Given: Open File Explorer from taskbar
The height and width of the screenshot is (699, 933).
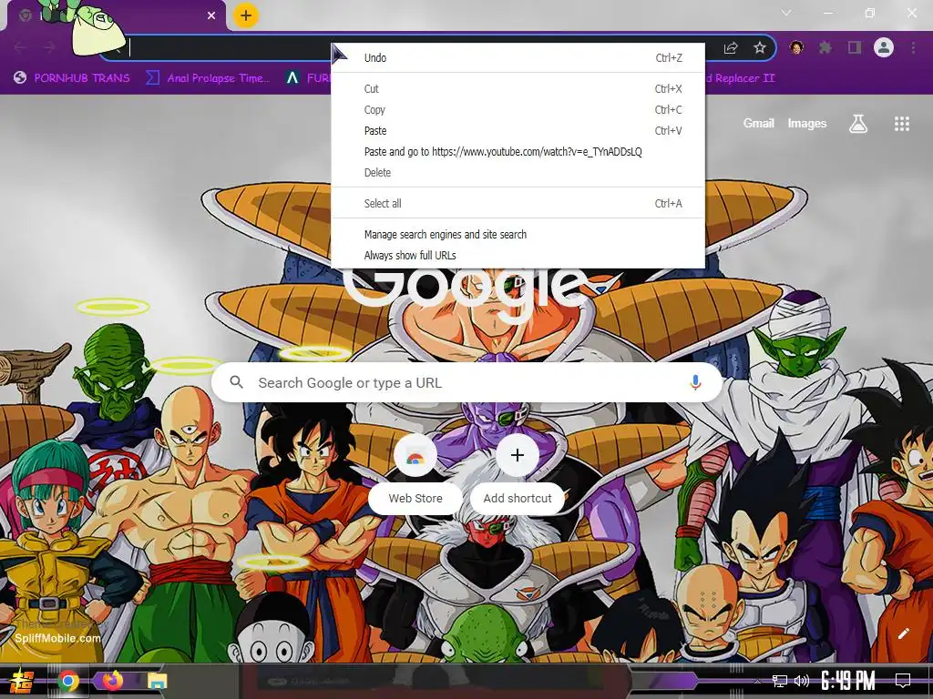Looking at the screenshot, I should [157, 681].
